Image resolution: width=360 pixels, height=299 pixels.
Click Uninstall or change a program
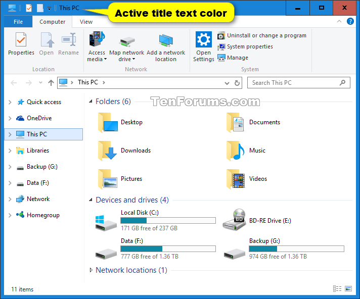point(262,35)
